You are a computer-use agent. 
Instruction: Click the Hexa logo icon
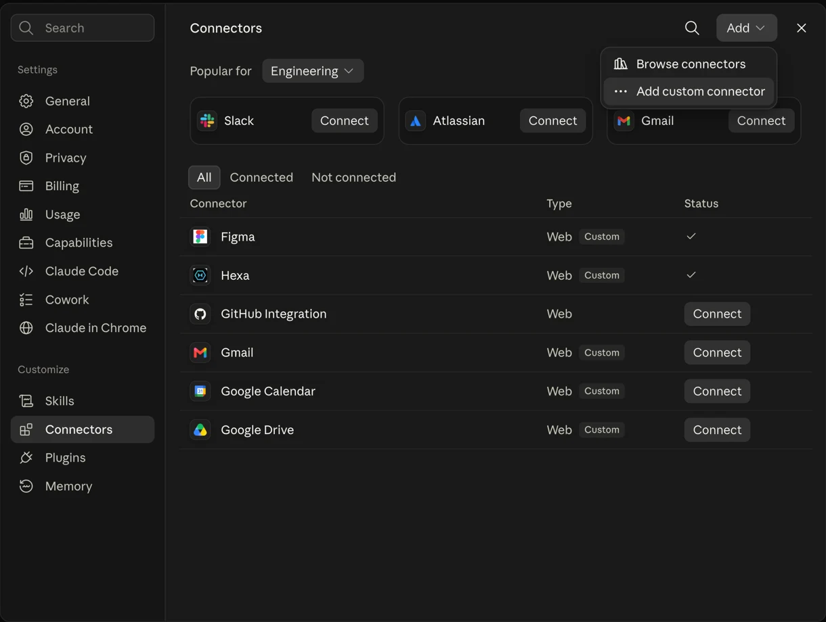tap(200, 275)
